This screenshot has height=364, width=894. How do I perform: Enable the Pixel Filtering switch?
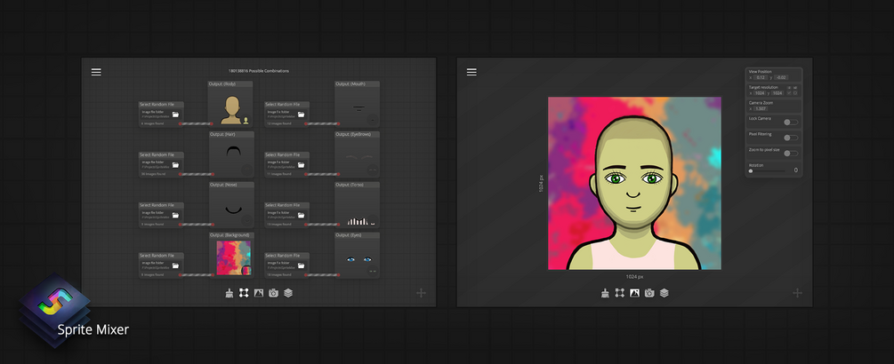(x=791, y=138)
